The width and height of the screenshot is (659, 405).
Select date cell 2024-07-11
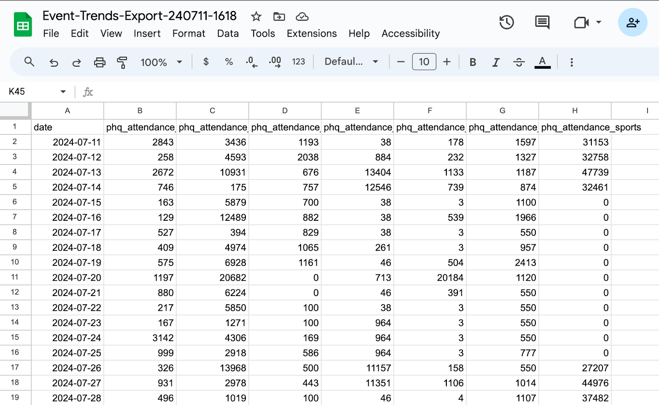pyautogui.click(x=68, y=142)
